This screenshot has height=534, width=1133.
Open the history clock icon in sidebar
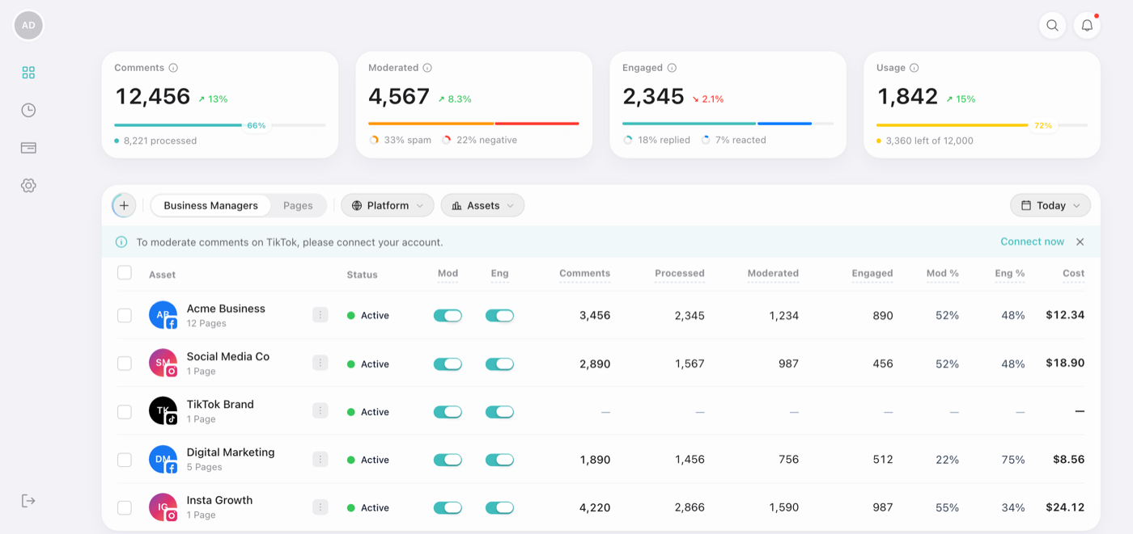(x=28, y=110)
